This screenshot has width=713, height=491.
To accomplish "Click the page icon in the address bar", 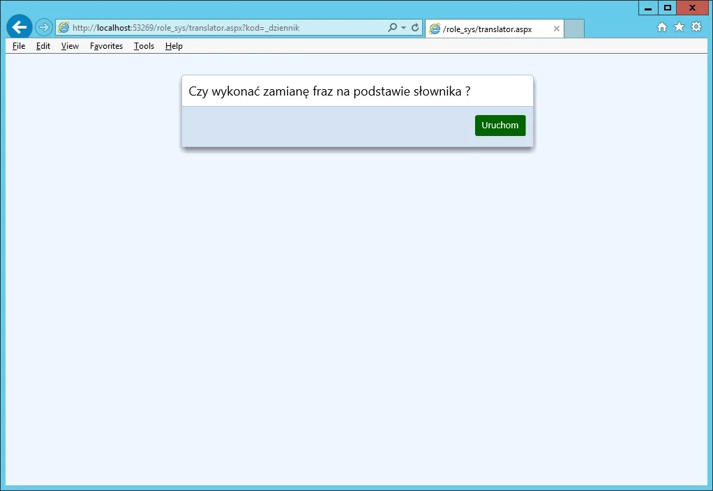I will pos(63,28).
